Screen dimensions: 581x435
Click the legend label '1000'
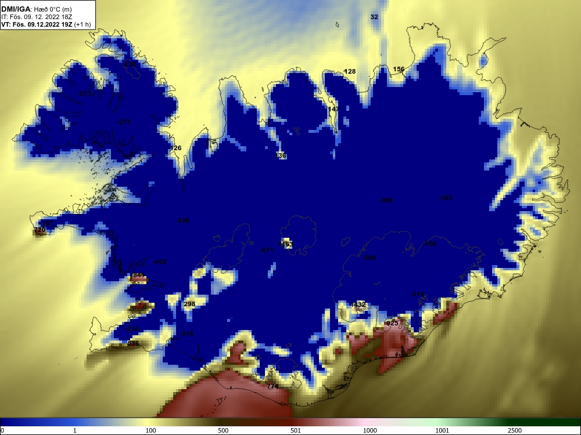370,430
